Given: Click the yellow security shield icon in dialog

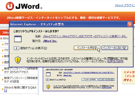Looking at the screenshot, I should point(18,60).
